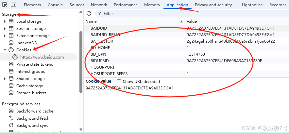Click the Local storage table icon
This screenshot has height=133, width=289.
pos(11,21)
